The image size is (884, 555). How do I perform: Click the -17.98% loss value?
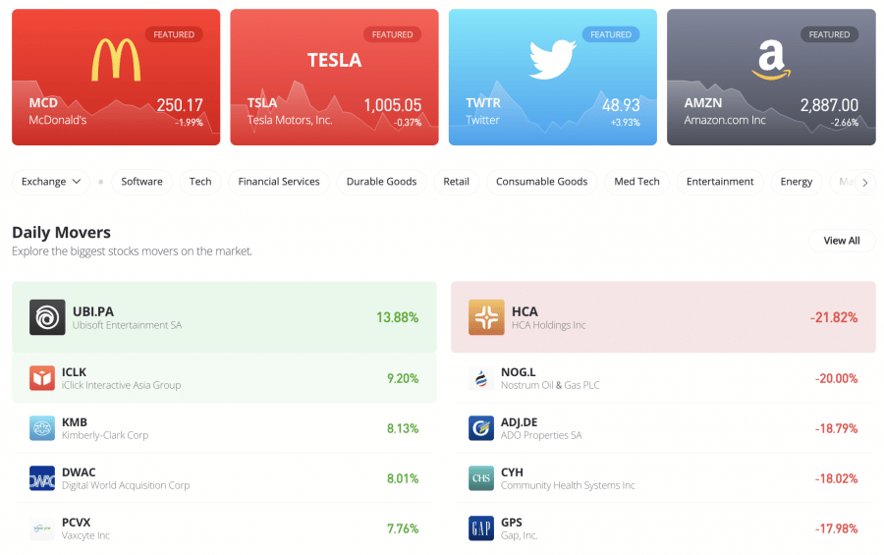point(836,529)
